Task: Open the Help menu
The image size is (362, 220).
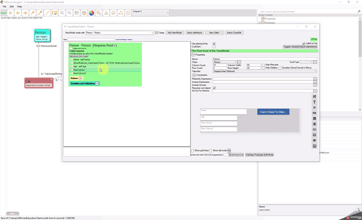Action: (19, 7)
